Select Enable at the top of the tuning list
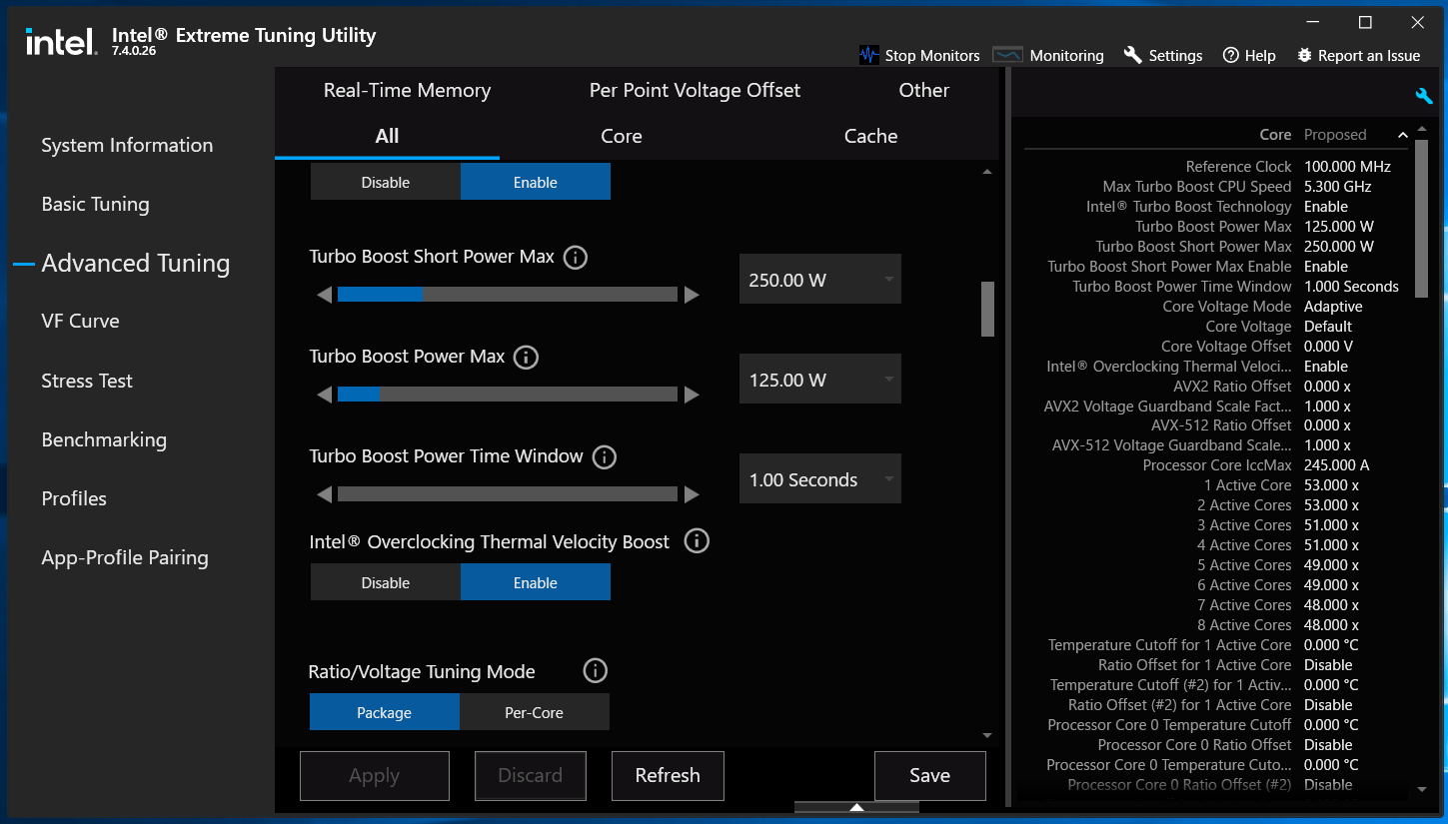The width and height of the screenshot is (1448, 824). click(x=536, y=183)
